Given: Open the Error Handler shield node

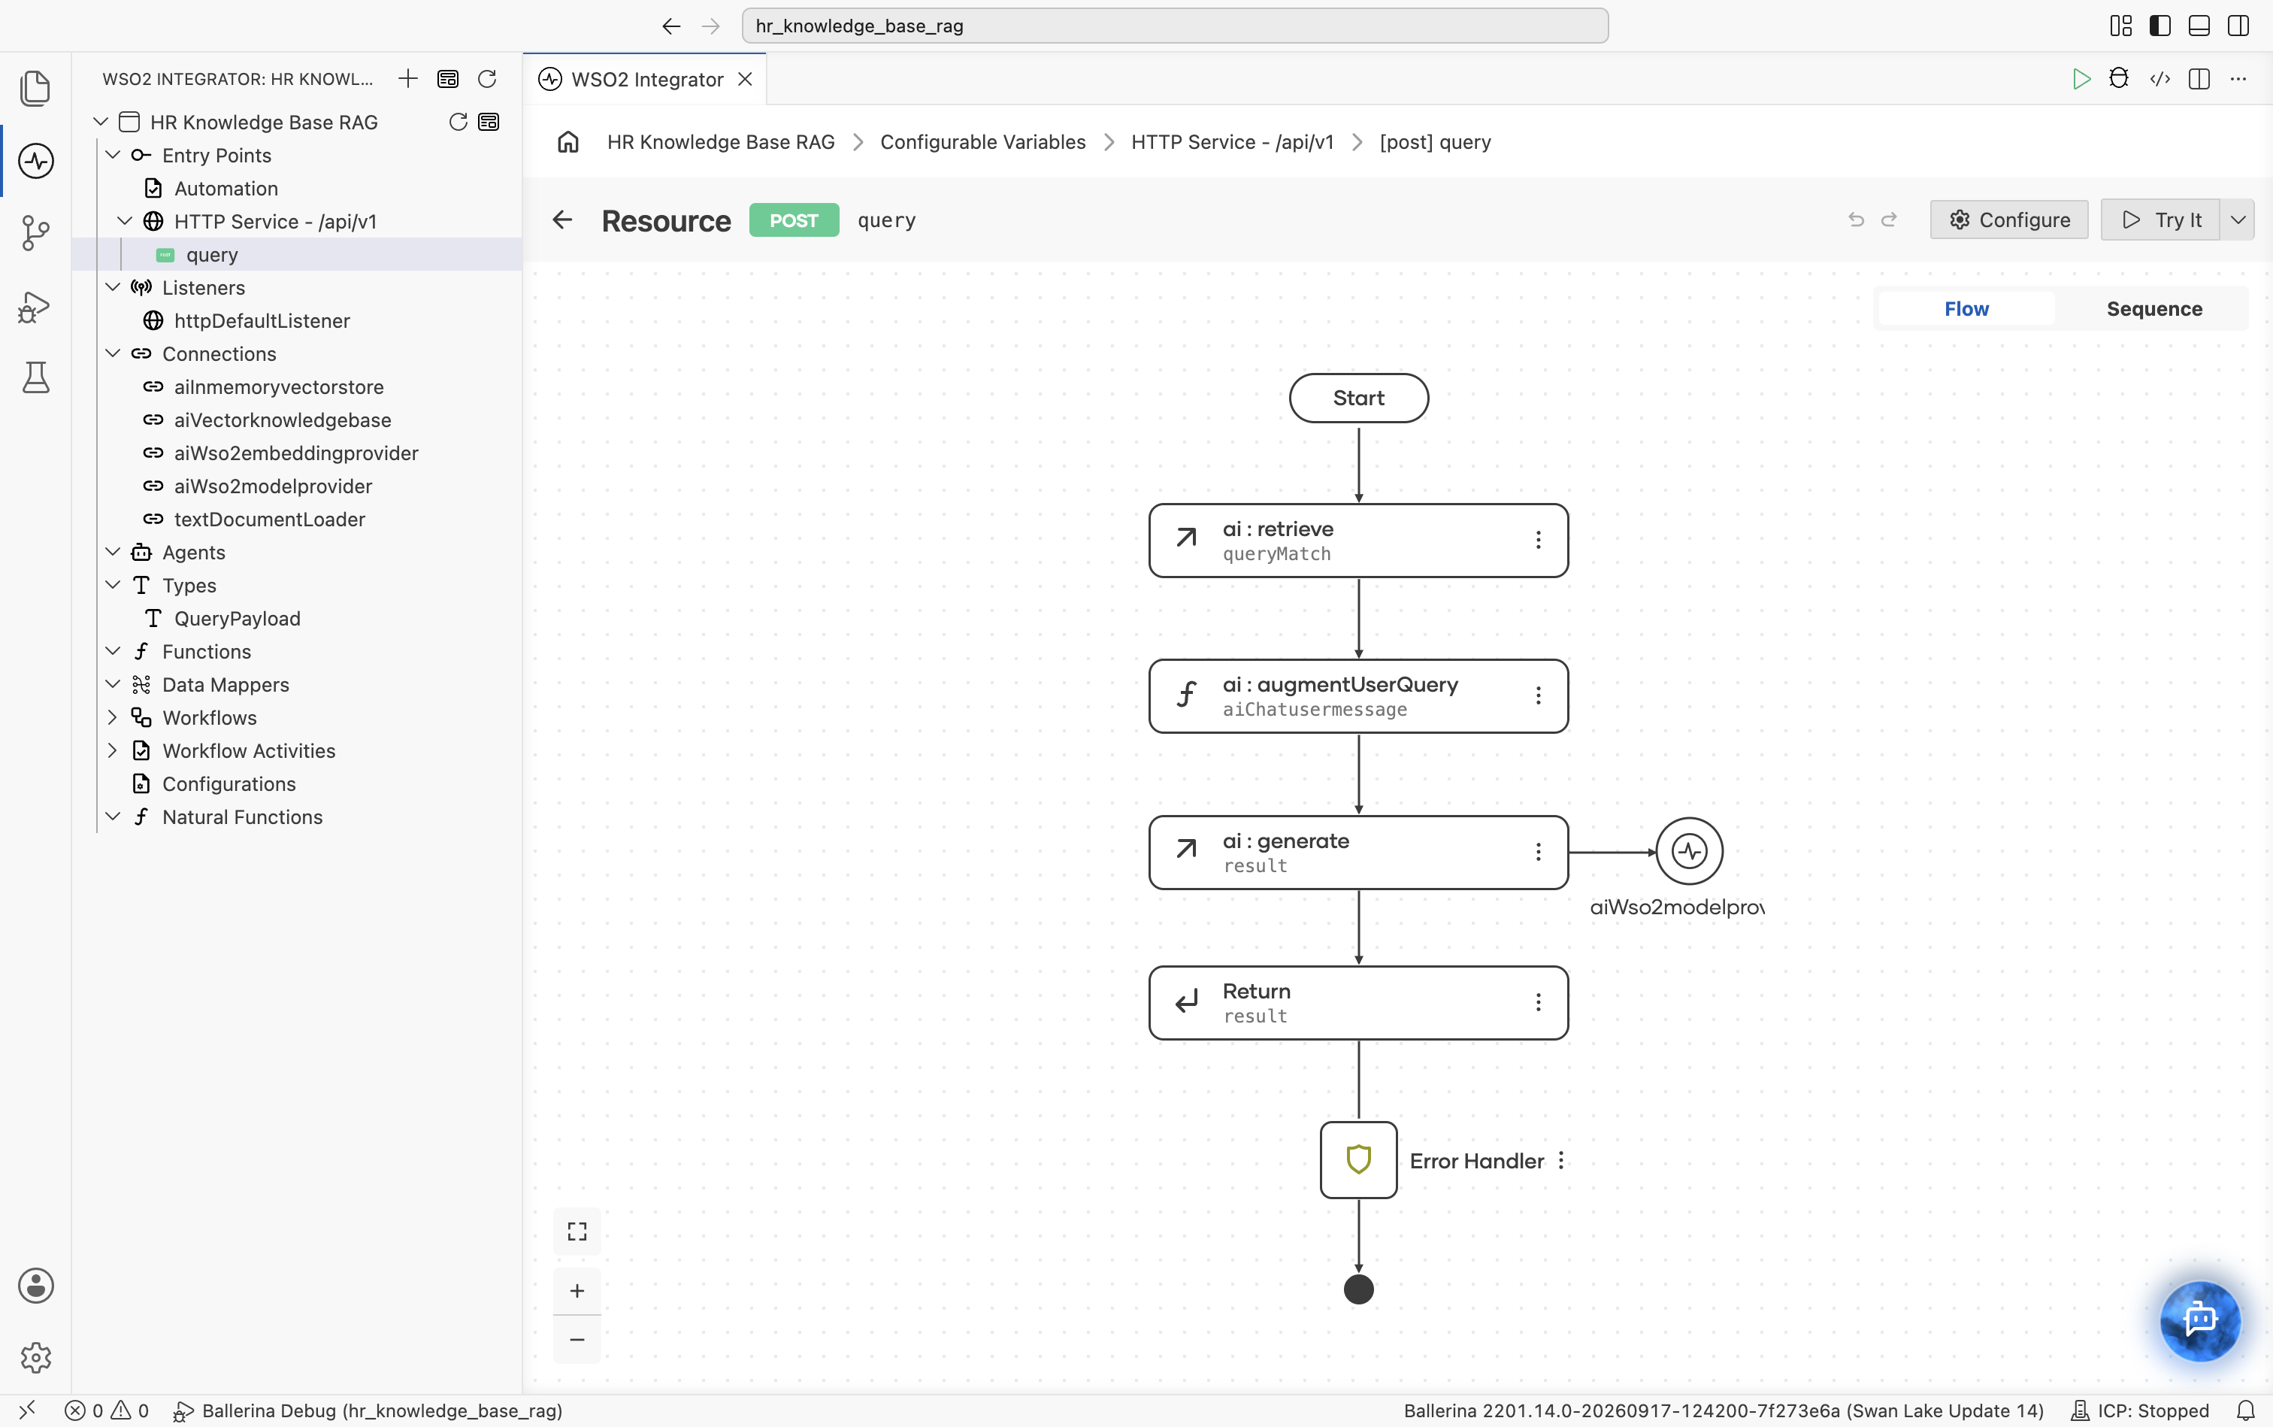Looking at the screenshot, I should click(1359, 1160).
